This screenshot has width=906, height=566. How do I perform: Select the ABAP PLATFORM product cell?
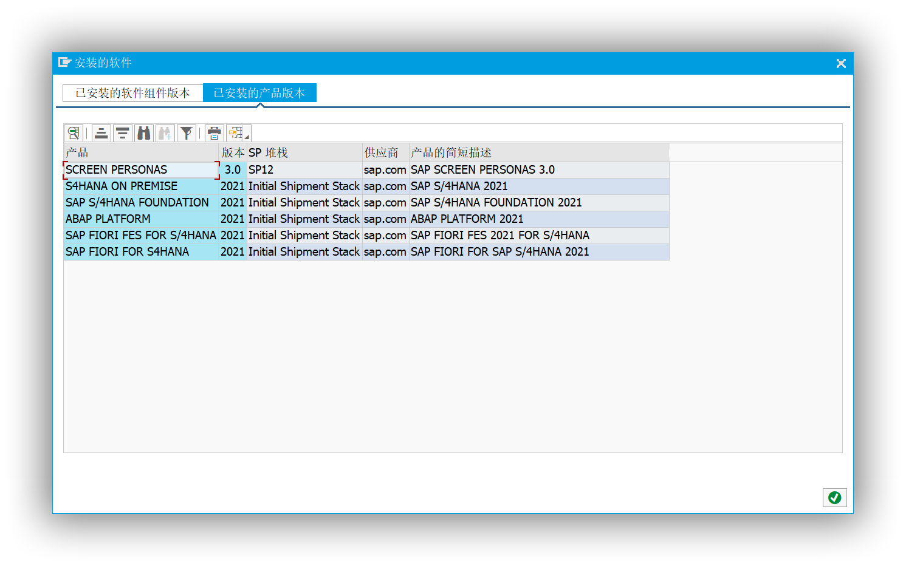pyautogui.click(x=141, y=219)
